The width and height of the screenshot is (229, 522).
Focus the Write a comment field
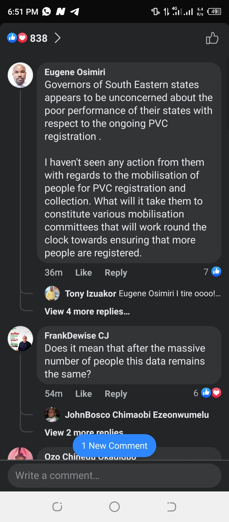(x=114, y=476)
